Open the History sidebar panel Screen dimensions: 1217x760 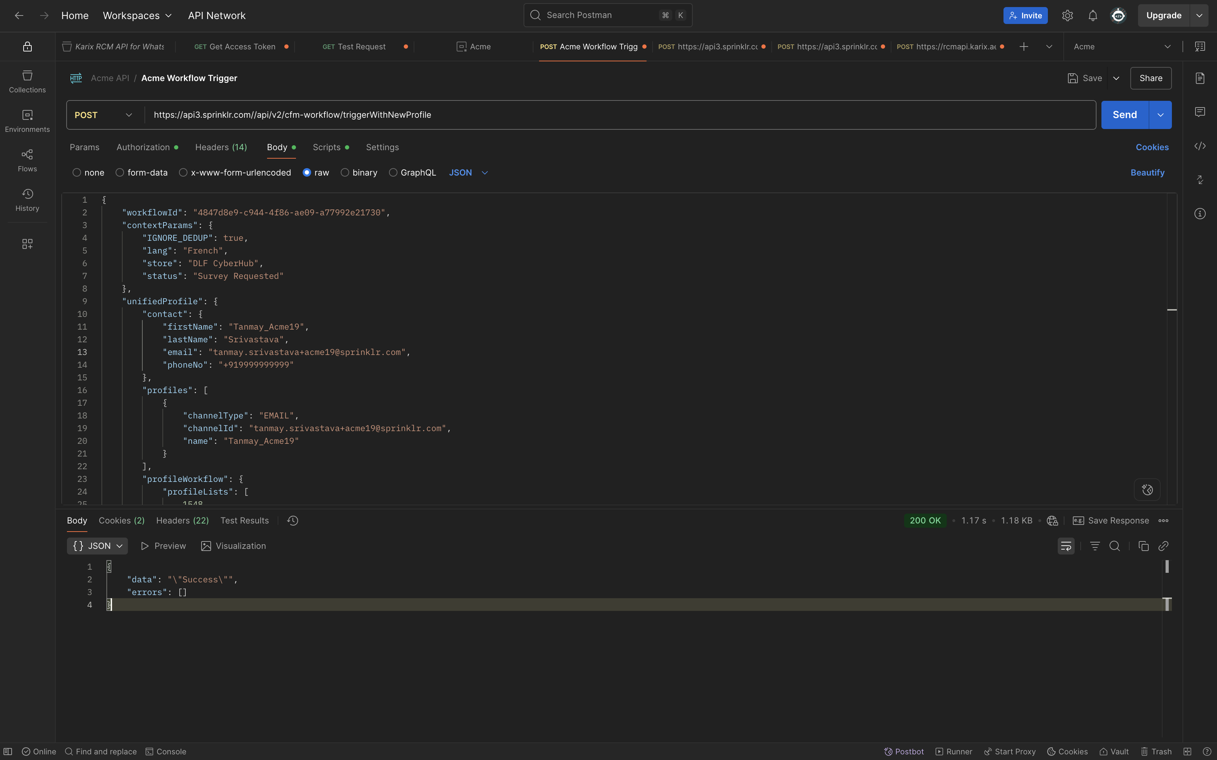click(27, 200)
